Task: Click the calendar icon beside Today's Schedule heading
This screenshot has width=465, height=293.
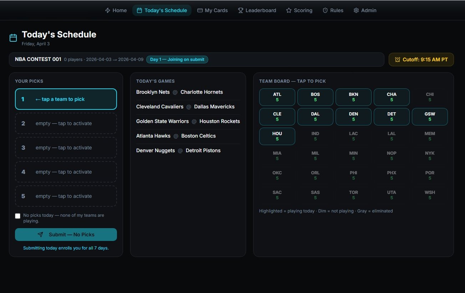Action: pos(13,38)
